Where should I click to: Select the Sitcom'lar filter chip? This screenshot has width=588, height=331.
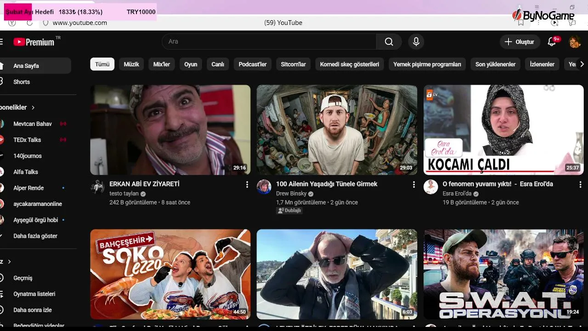point(294,64)
